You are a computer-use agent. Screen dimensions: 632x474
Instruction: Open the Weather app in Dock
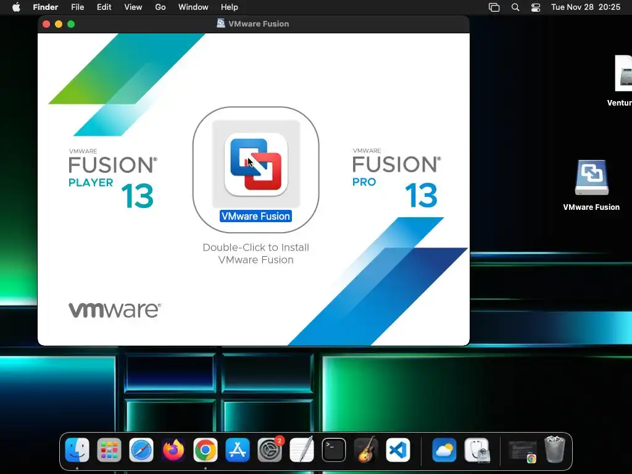444,450
